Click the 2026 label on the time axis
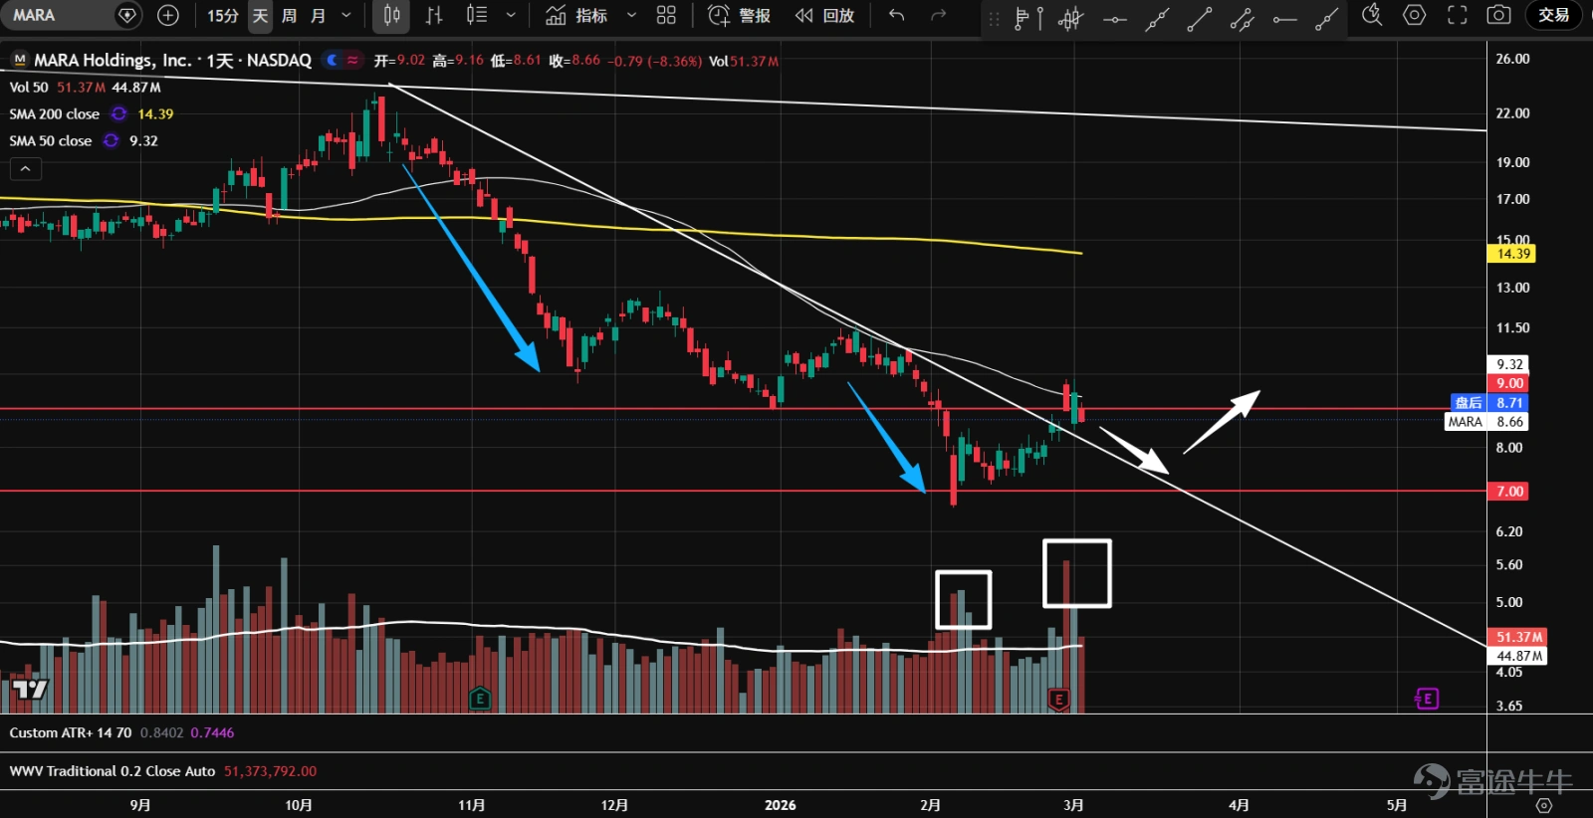 780,805
